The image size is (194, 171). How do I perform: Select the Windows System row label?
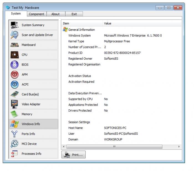[x=80, y=36]
